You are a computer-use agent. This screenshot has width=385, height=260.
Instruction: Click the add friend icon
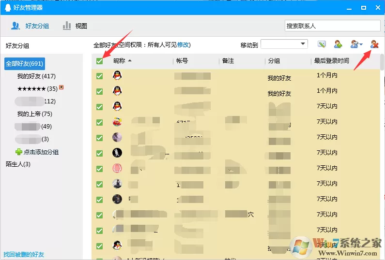tap(338, 44)
